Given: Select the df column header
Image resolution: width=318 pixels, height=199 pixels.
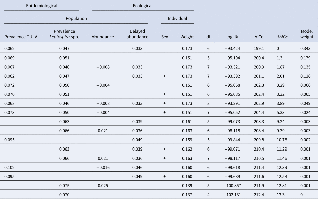Looking at the screenshot, I should [208, 37].
